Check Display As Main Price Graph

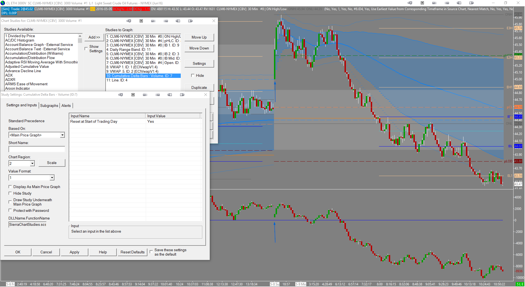[x=10, y=187]
